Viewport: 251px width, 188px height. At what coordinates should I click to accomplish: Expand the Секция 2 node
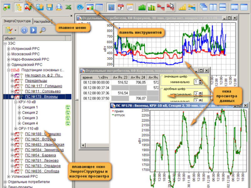point(19,113)
